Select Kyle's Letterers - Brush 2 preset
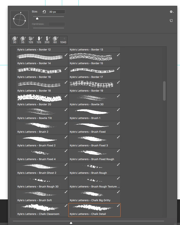Viewport: 180px width, 225px height. (x=42, y=128)
